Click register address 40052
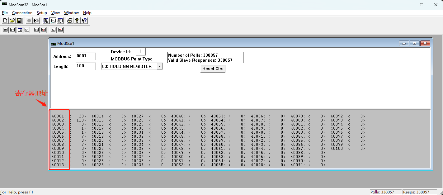443x195 pixels. pyautogui.click(x=177, y=165)
